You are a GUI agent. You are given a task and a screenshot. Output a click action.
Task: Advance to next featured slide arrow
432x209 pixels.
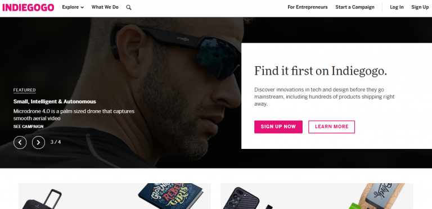(38, 143)
